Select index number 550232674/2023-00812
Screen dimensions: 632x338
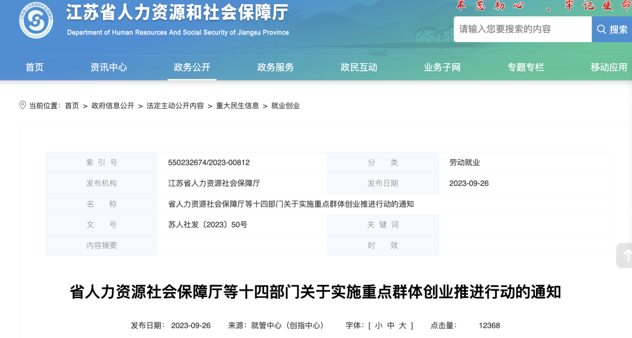pyautogui.click(x=209, y=163)
